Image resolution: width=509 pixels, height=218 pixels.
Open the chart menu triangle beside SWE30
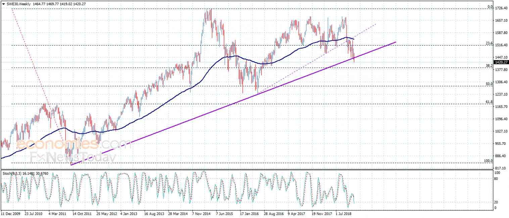[x=3, y=4]
